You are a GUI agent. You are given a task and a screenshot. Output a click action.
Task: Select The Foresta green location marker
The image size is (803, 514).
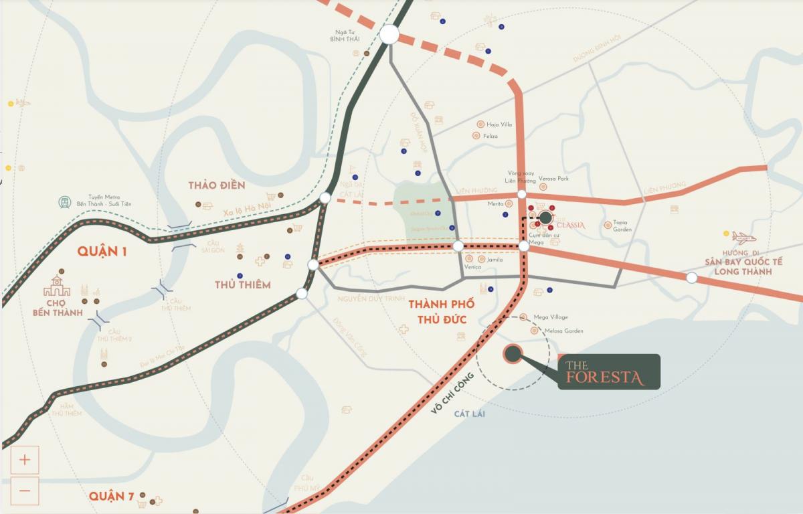(513, 354)
